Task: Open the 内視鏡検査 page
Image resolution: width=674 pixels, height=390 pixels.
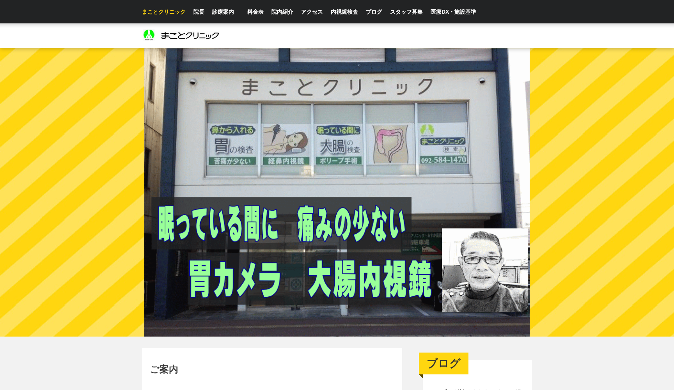Action: pyautogui.click(x=344, y=12)
